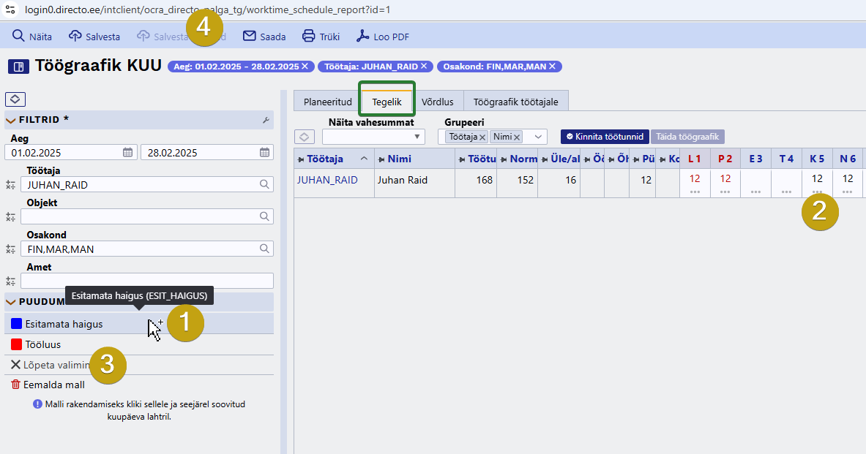
Task: Open the JUHAN_RAID employee link
Action: [327, 180]
